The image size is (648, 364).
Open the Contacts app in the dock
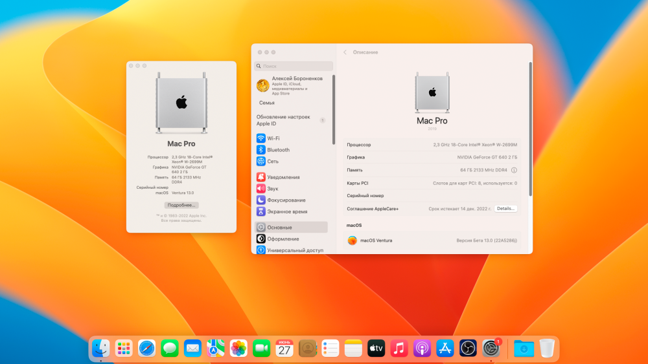307,348
